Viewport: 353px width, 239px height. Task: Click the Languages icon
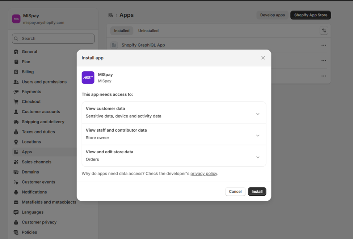click(x=16, y=212)
